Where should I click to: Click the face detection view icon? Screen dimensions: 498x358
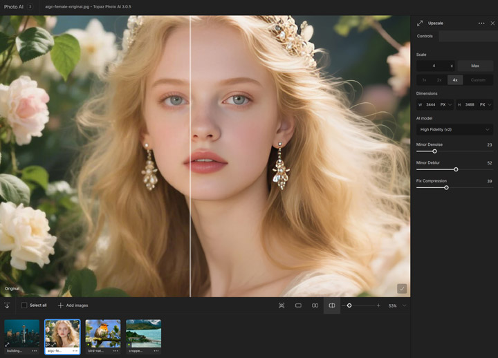[282, 305]
